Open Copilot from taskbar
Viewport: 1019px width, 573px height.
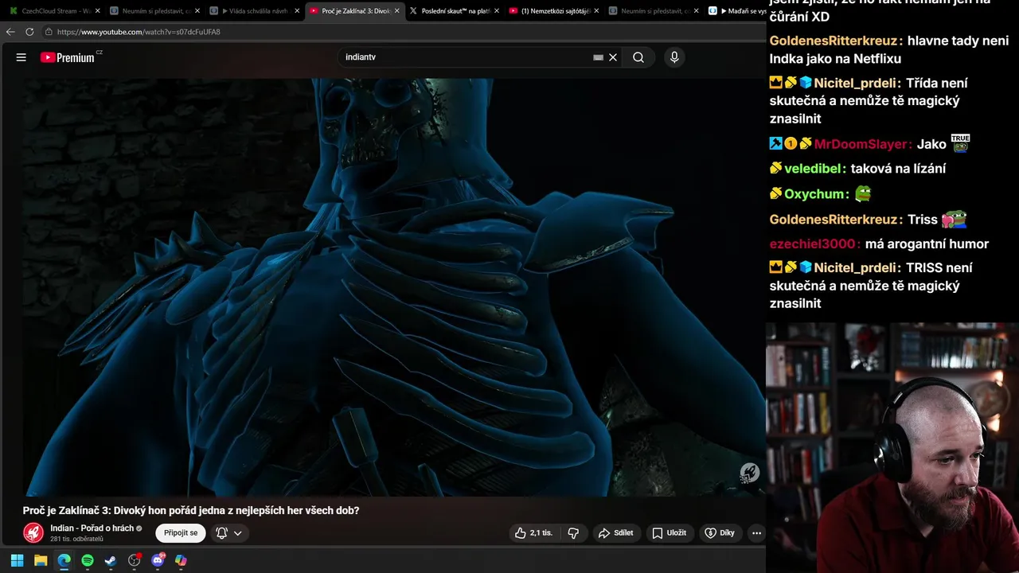pyautogui.click(x=181, y=560)
